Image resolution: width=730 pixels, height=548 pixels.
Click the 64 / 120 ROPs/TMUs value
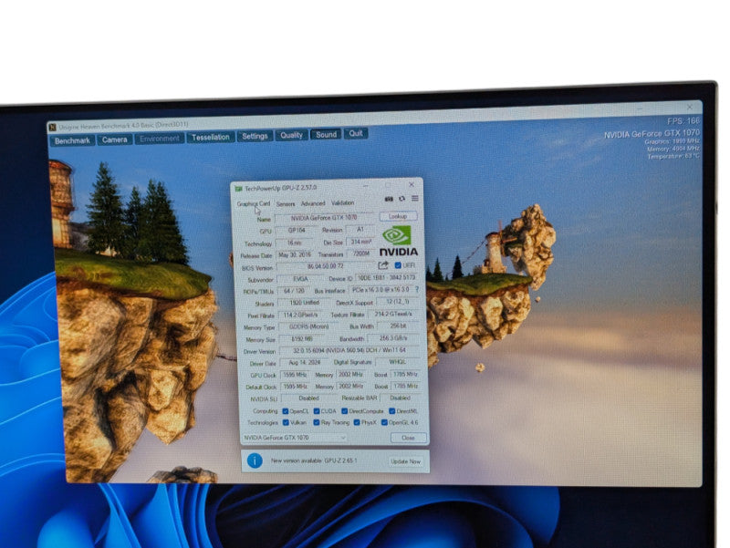tap(294, 291)
